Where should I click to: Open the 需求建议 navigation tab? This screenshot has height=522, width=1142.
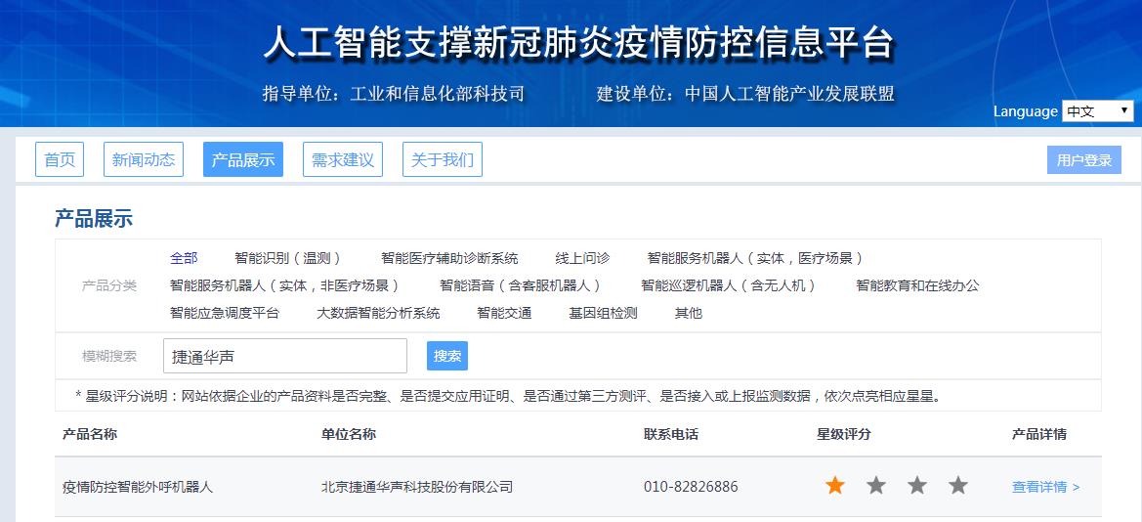(343, 160)
